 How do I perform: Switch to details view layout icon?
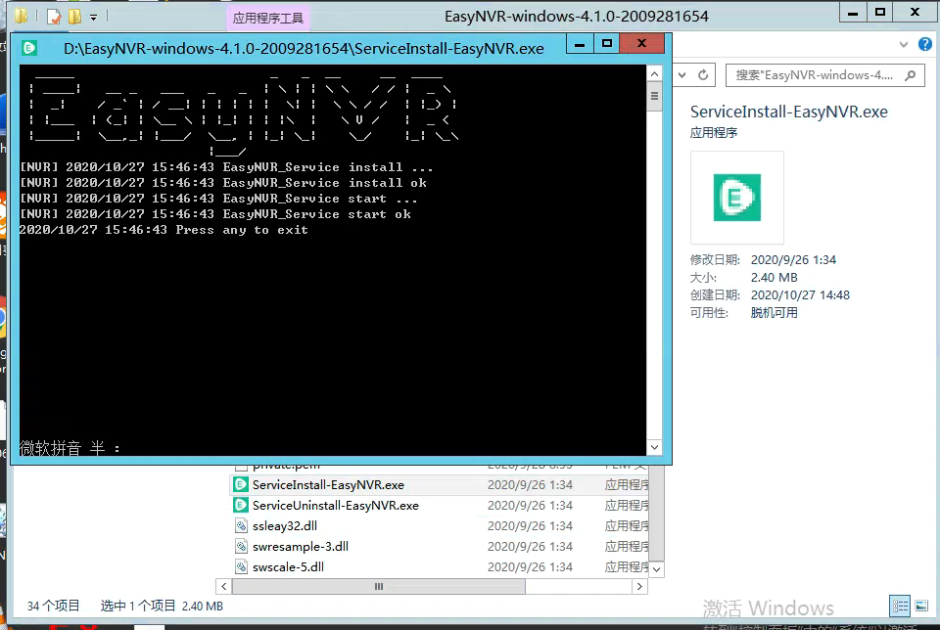(x=900, y=606)
